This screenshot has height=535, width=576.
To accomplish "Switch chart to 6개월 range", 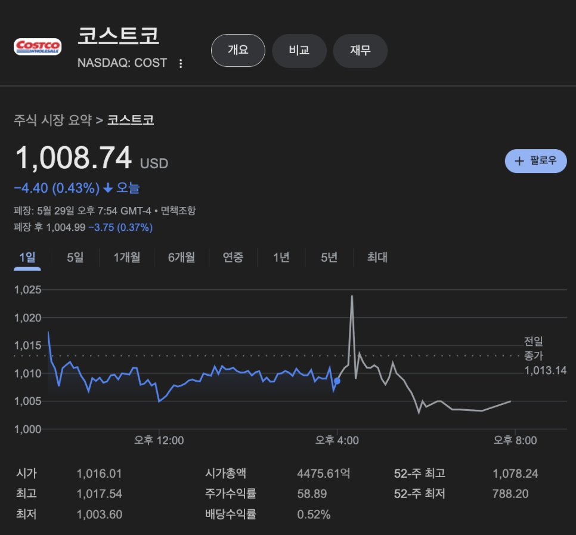I will (x=181, y=257).
